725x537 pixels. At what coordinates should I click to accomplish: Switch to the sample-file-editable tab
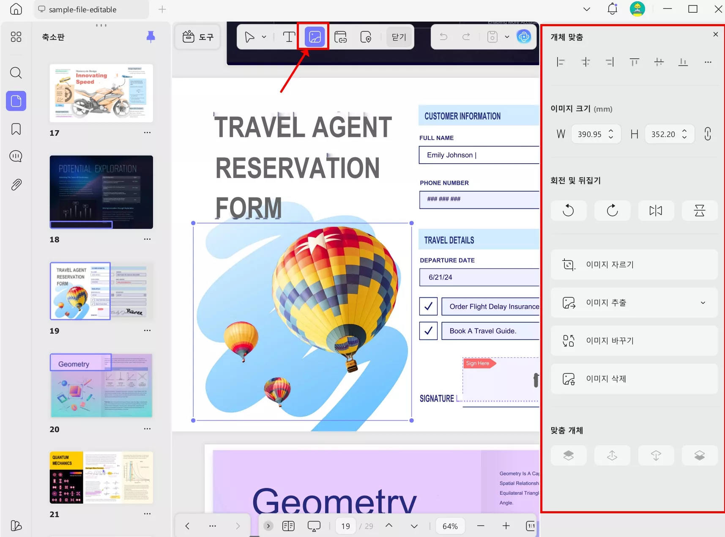pos(91,9)
